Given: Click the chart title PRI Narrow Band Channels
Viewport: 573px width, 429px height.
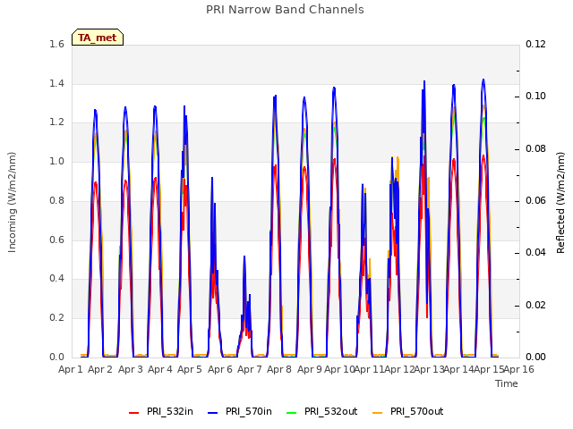Looking at the screenshot, I should [x=285, y=10].
